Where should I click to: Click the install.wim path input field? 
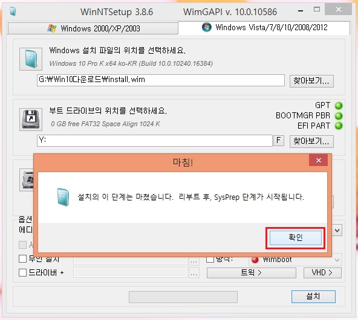coord(161,80)
